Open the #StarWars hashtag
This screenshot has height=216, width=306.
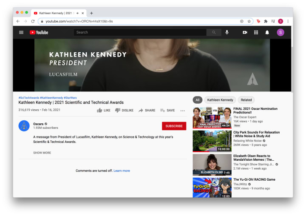(x=70, y=98)
